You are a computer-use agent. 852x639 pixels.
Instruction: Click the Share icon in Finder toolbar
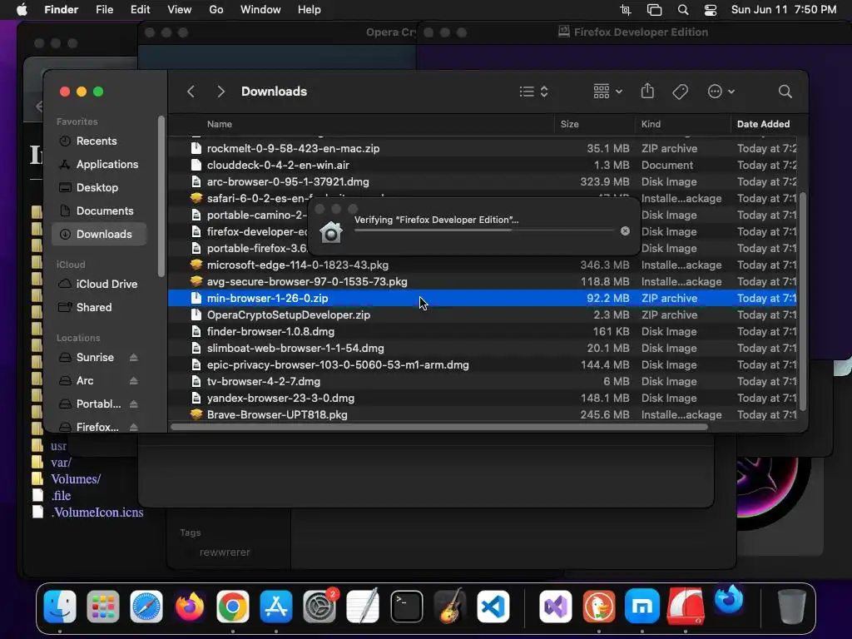click(x=647, y=91)
